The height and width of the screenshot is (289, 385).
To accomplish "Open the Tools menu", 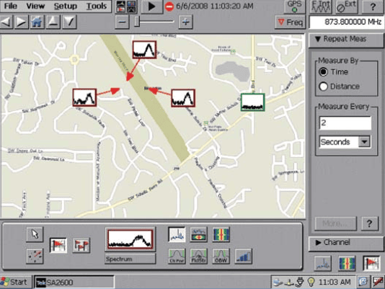I will [x=97, y=6].
